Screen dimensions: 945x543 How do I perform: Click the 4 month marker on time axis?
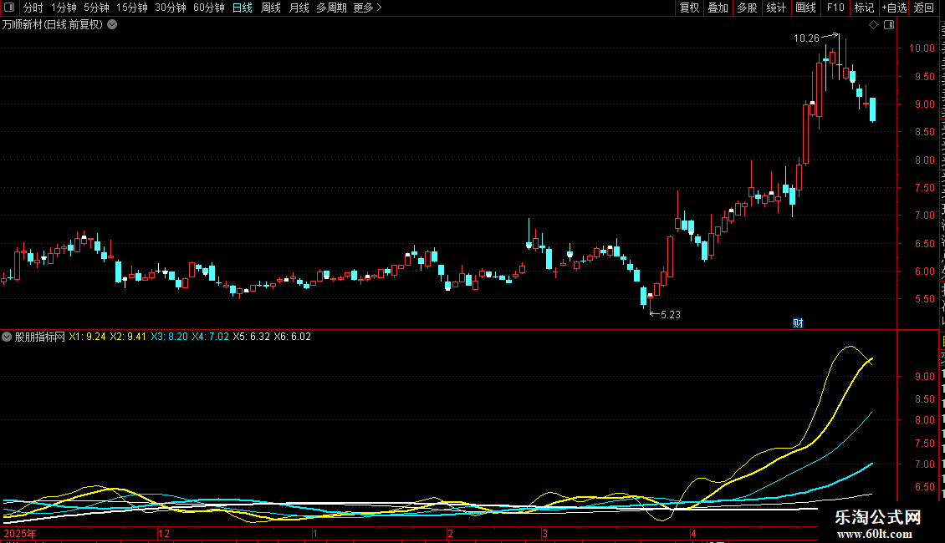coord(693,534)
